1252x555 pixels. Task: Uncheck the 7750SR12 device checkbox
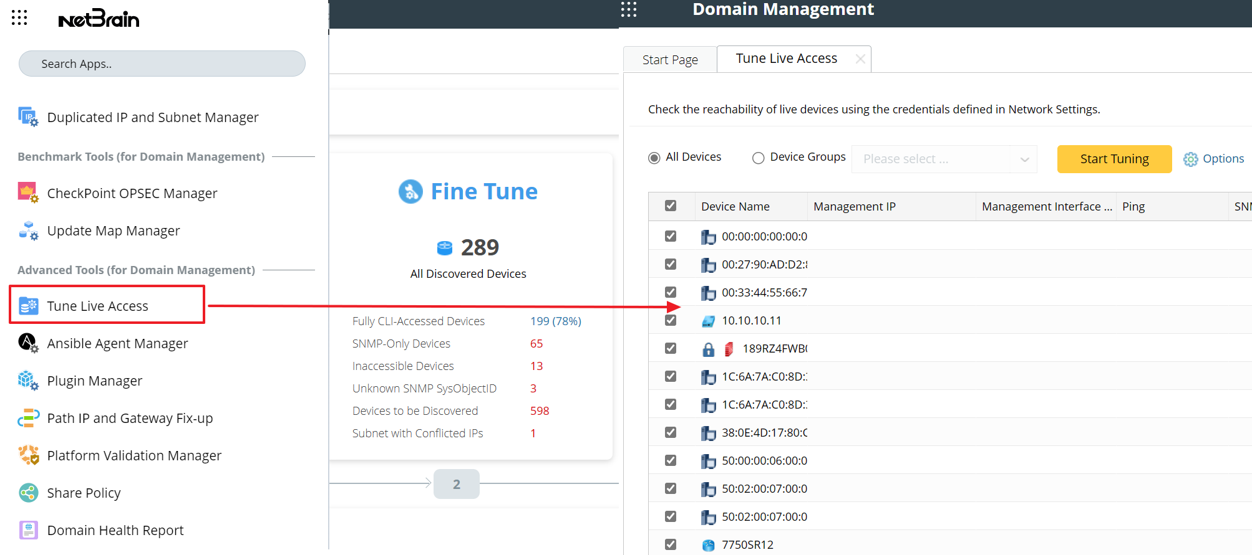point(671,544)
